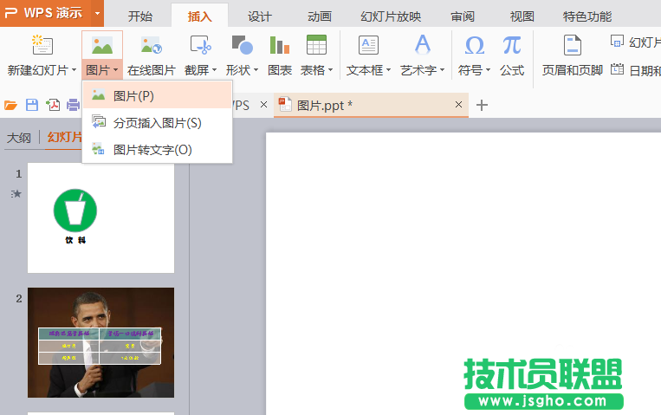This screenshot has height=415, width=661.
Task: Select slide 2 thumbnail with the portrait photo
Action: [x=100, y=342]
